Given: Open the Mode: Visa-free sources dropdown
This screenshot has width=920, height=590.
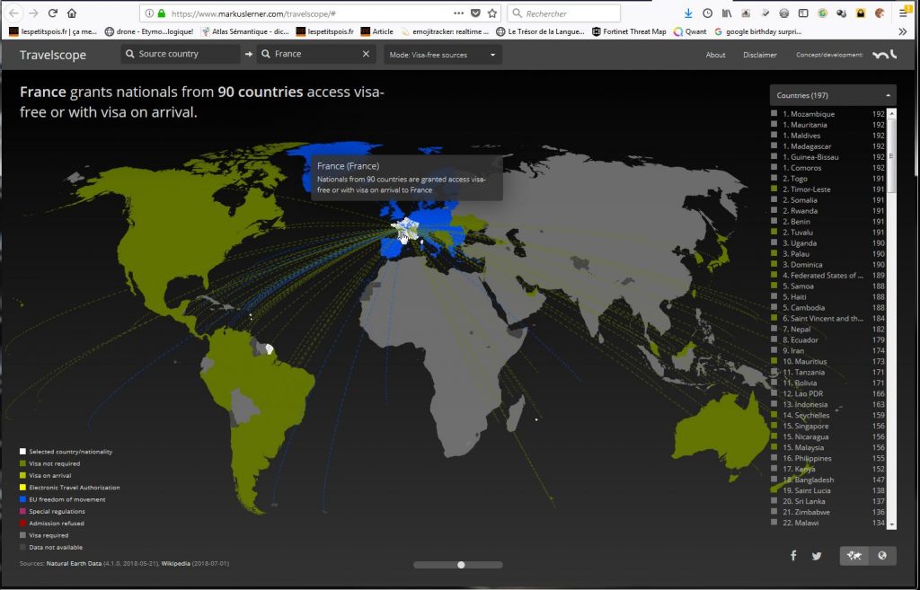Looking at the screenshot, I should [x=442, y=55].
